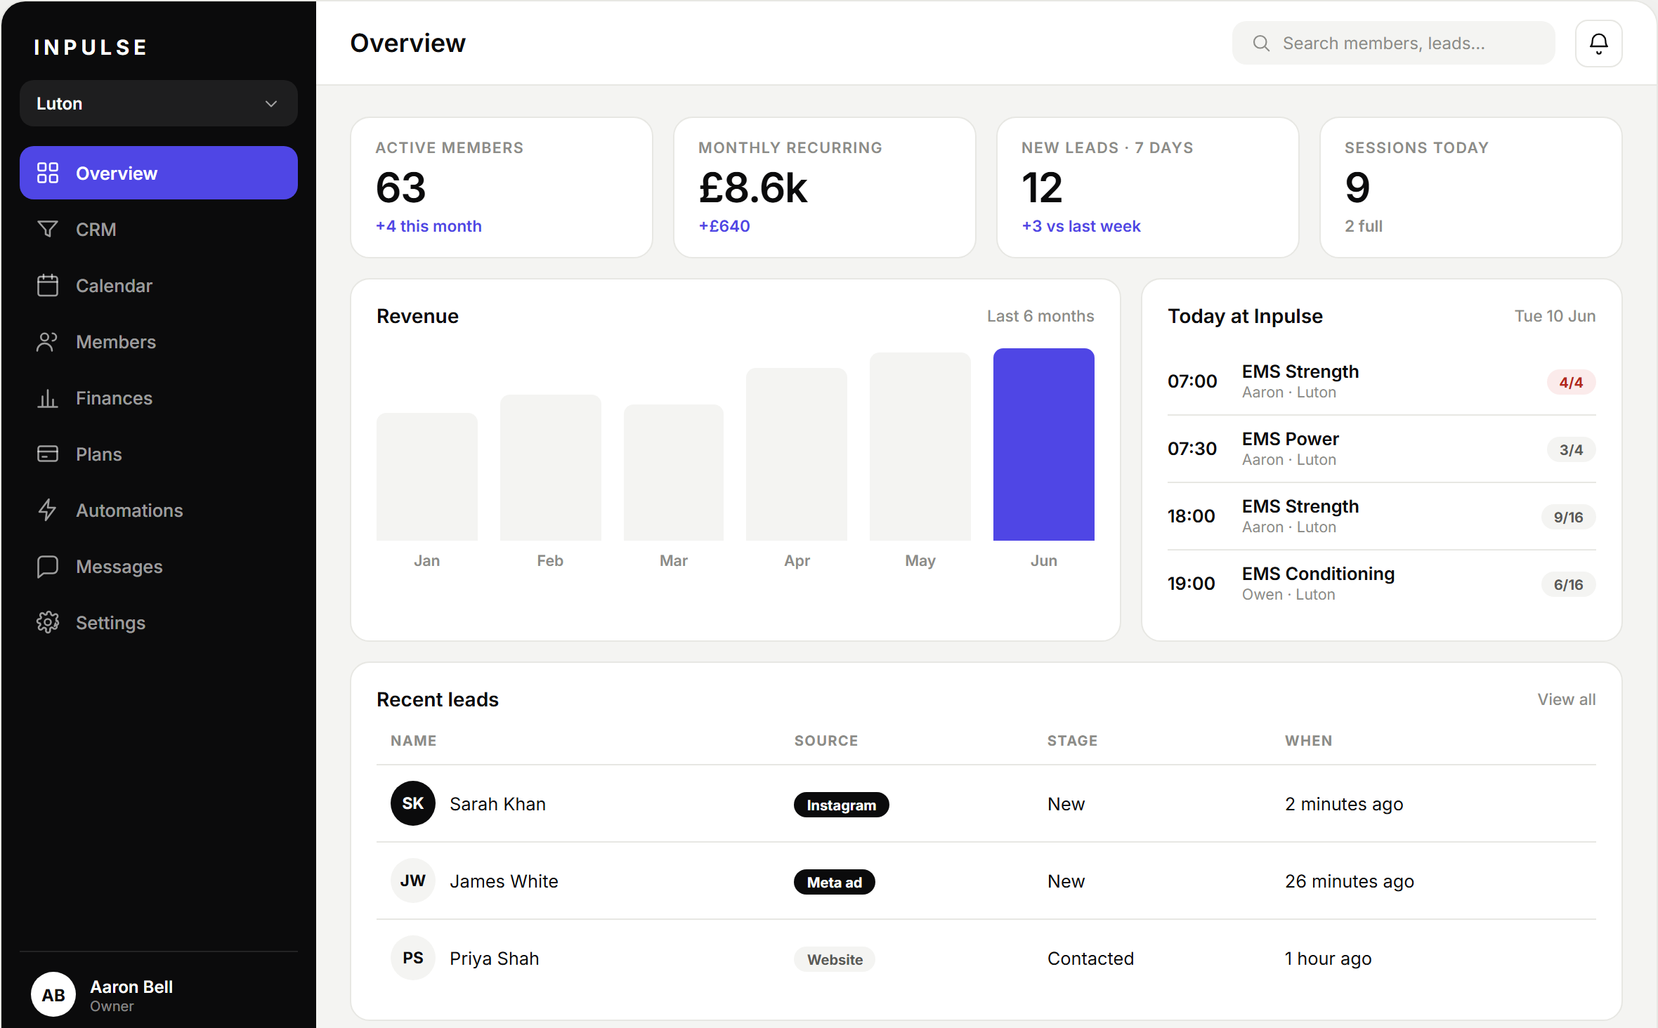
Task: Click the 1 hour ago cell
Action: pyautogui.click(x=1328, y=958)
